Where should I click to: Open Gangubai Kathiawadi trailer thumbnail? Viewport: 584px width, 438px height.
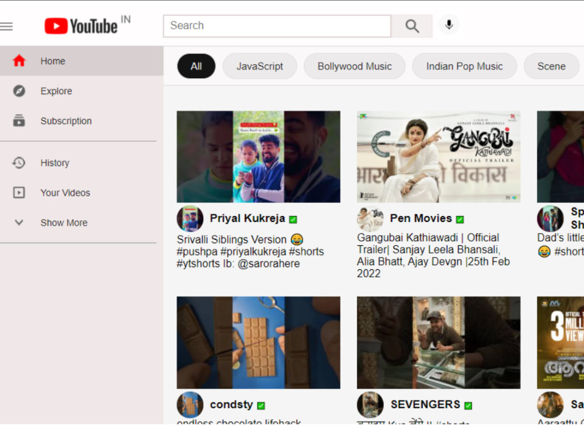pos(439,157)
